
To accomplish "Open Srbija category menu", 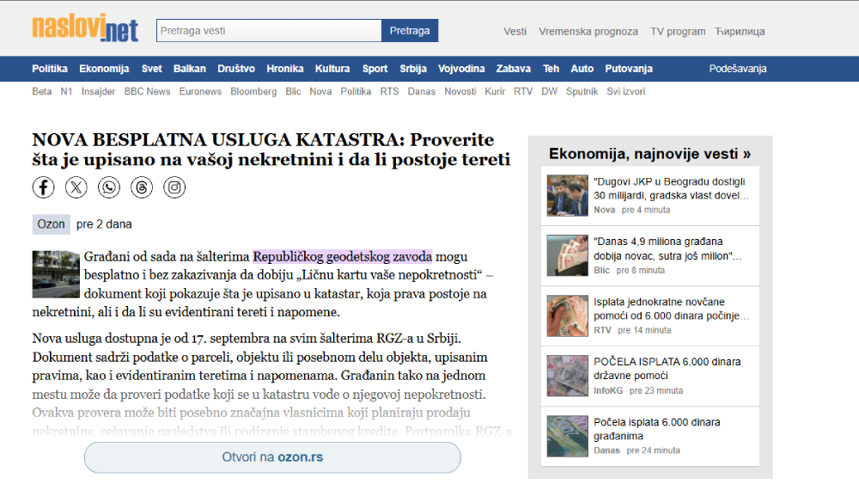I will point(413,69).
